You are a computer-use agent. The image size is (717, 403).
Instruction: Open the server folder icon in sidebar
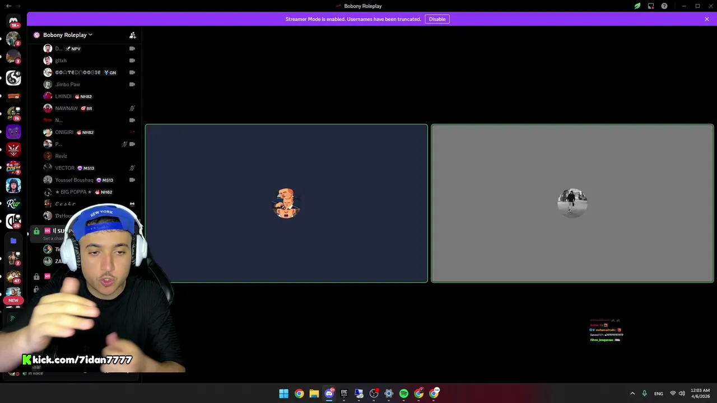click(x=13, y=241)
